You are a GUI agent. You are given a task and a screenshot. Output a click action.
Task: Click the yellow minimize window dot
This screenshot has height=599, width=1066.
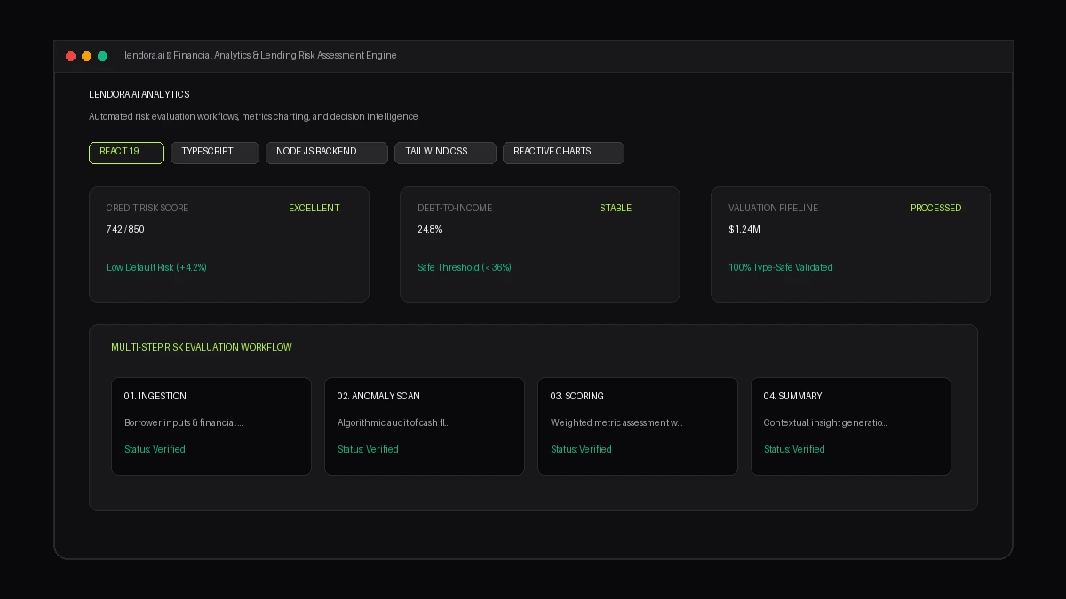tap(87, 56)
